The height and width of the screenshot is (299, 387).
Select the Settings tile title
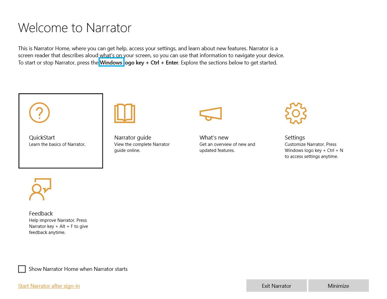295,137
